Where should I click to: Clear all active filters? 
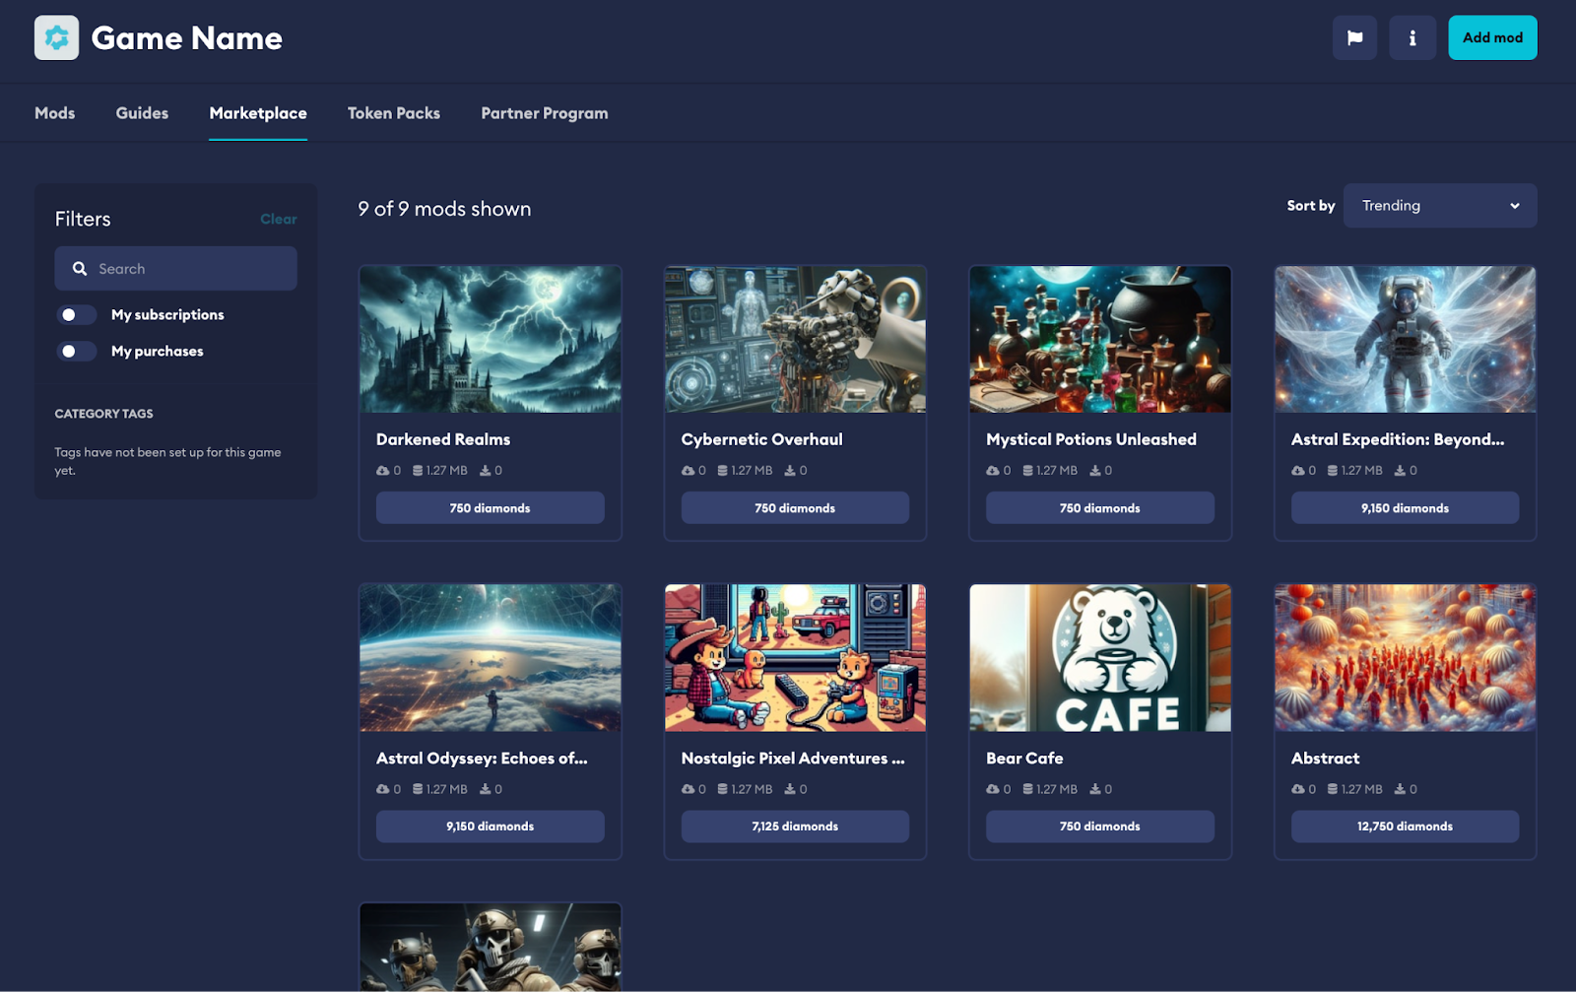point(278,219)
